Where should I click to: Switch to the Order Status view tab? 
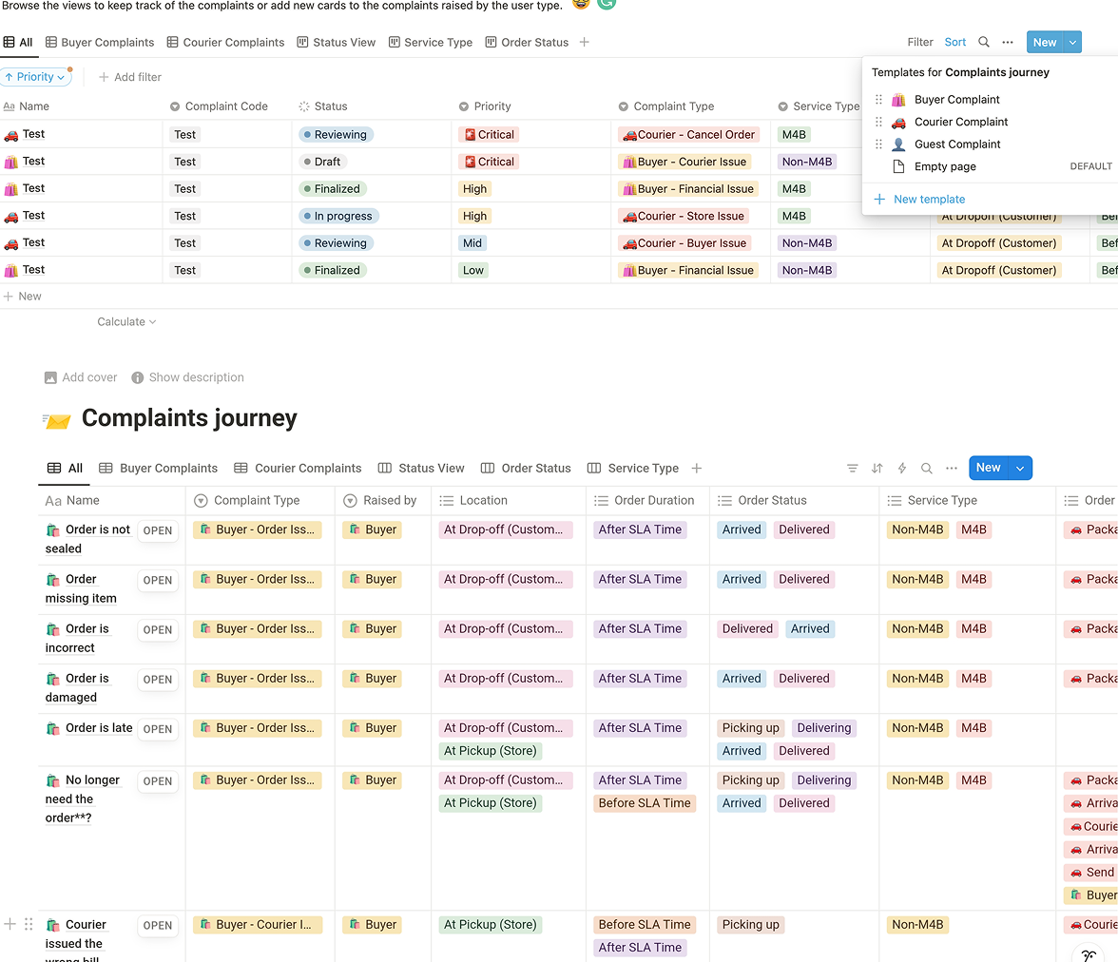[526, 468]
